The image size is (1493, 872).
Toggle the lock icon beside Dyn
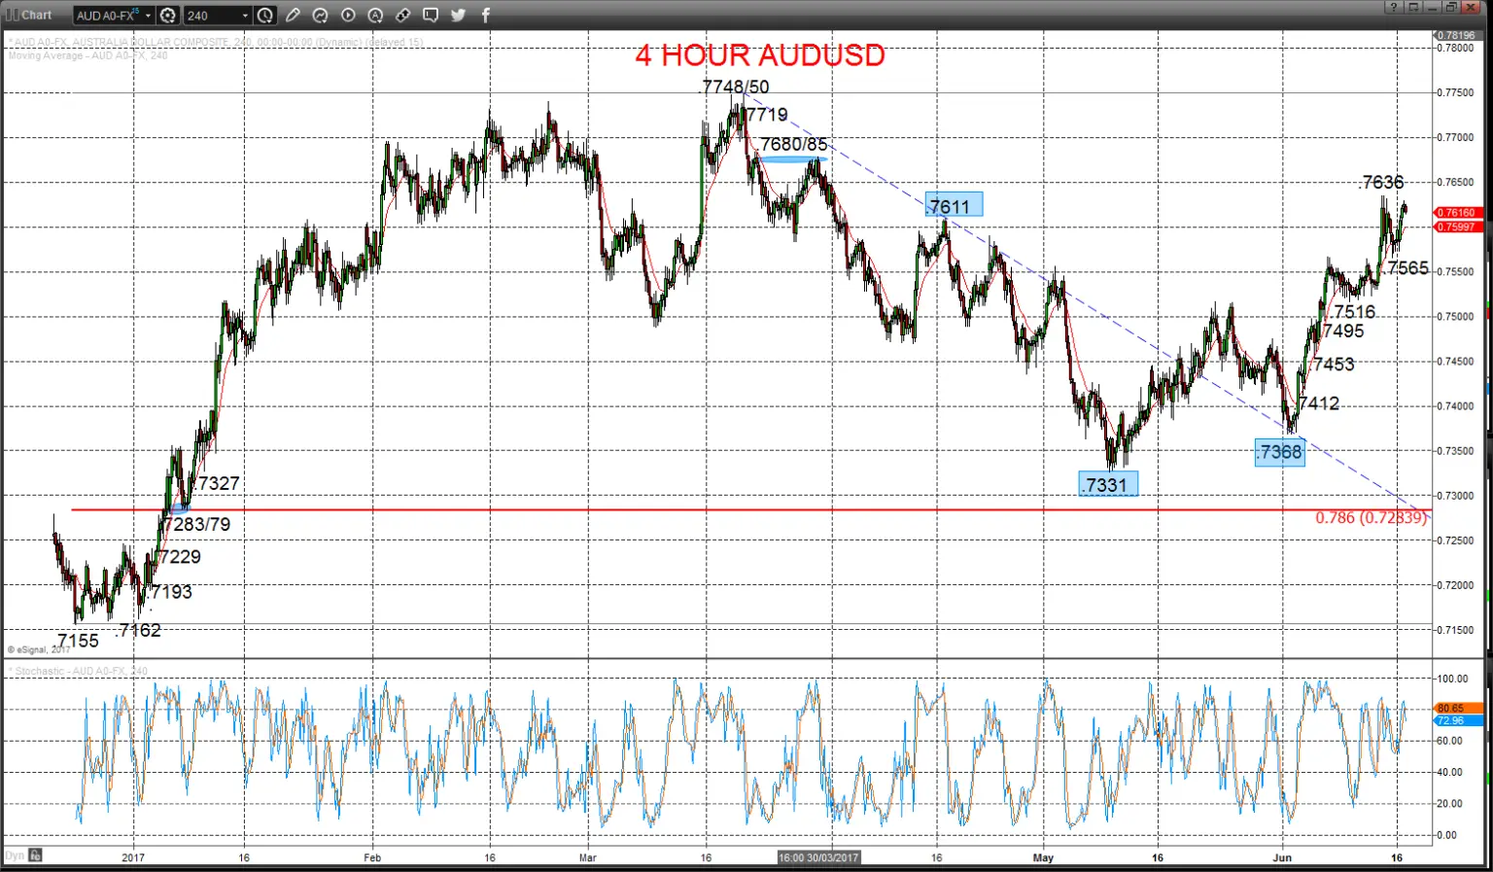click(x=35, y=855)
